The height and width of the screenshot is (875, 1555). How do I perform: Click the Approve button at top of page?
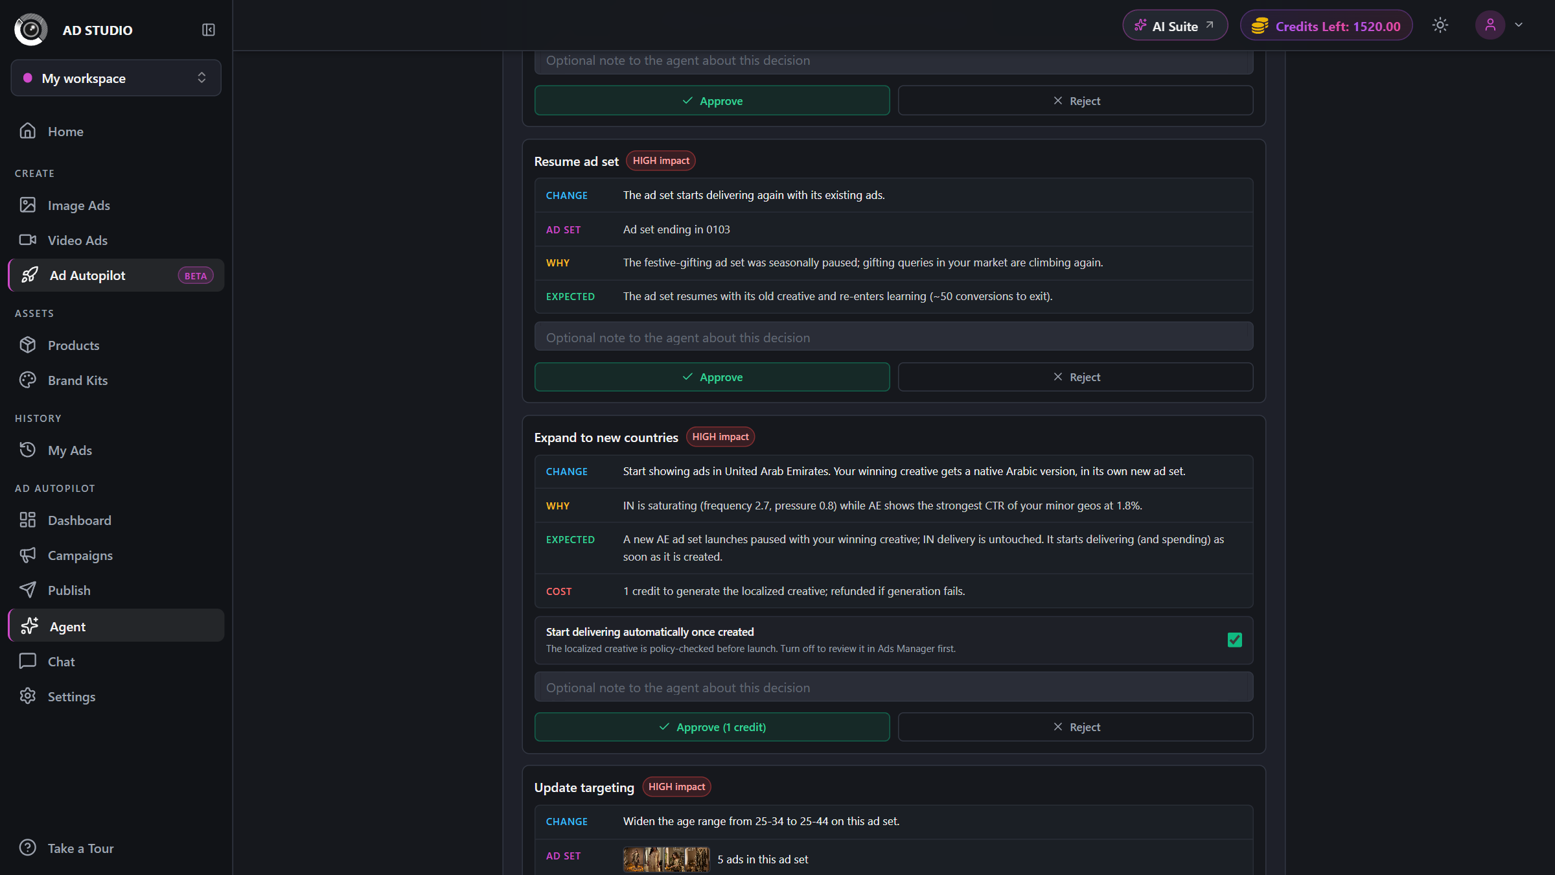click(x=712, y=100)
